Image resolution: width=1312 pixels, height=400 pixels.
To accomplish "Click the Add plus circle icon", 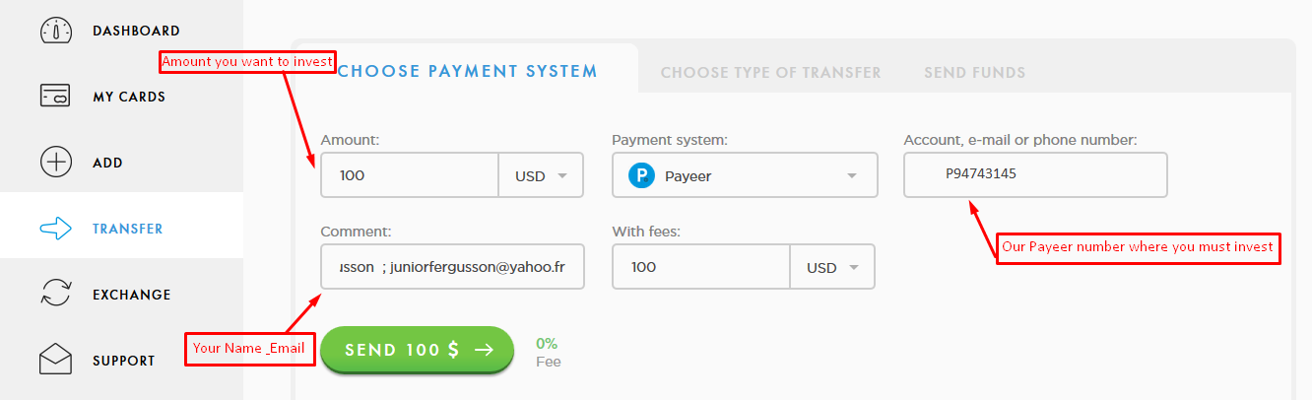I will (56, 163).
